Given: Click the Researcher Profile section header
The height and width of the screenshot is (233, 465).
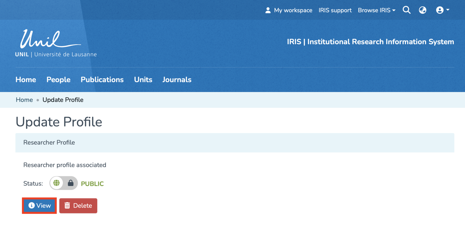Looking at the screenshot, I should pos(49,142).
